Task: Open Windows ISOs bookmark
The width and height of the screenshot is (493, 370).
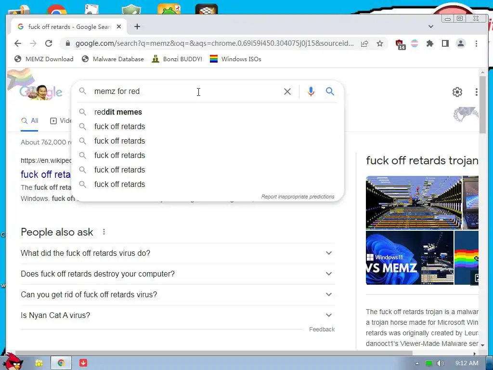Action: click(x=235, y=59)
